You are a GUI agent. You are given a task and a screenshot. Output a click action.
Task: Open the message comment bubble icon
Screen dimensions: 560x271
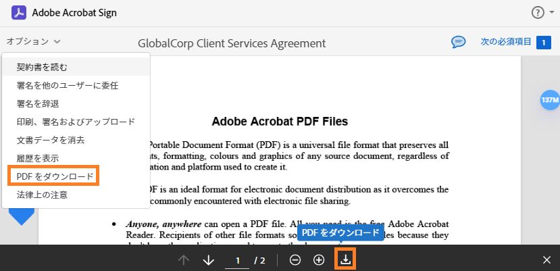(458, 42)
